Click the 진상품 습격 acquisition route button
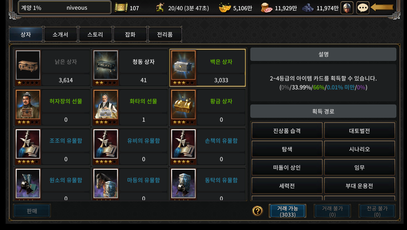407x230 pixels. point(287,131)
